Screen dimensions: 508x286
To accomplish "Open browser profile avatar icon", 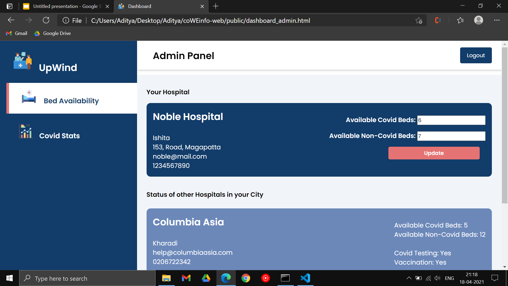I will tap(478, 20).
